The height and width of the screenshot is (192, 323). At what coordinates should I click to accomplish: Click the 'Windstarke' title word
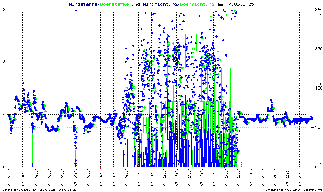point(83,4)
